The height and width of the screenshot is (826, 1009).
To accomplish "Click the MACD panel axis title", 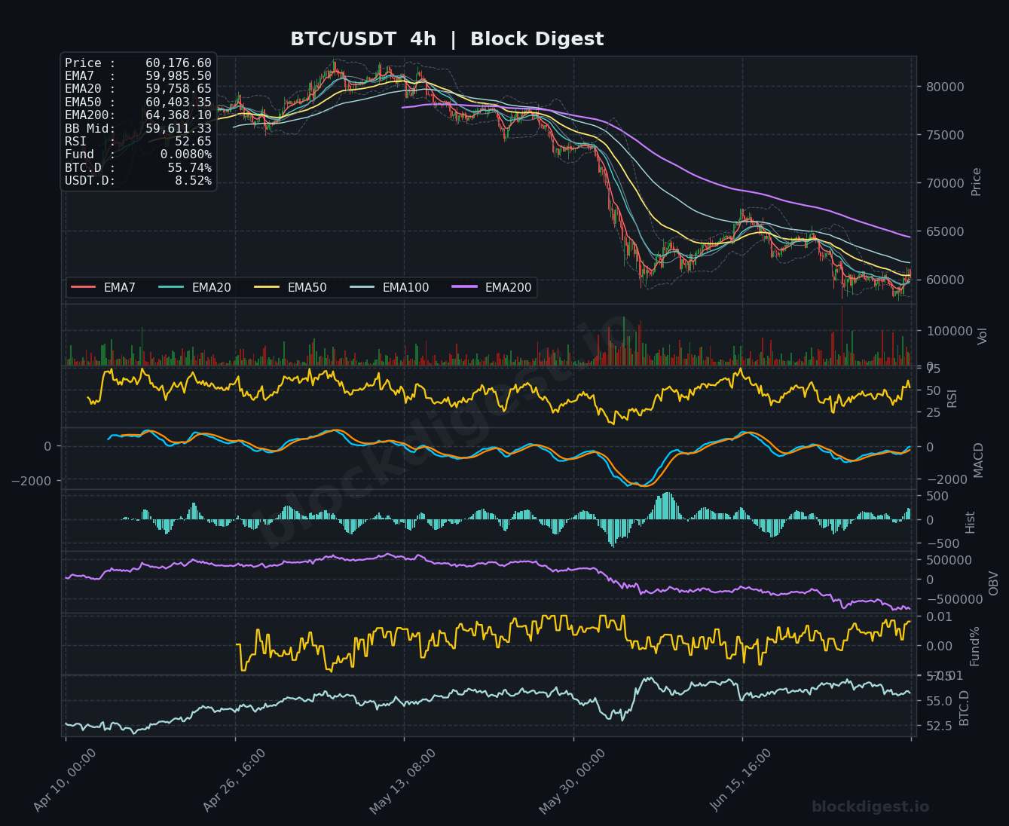I will pyautogui.click(x=979, y=460).
